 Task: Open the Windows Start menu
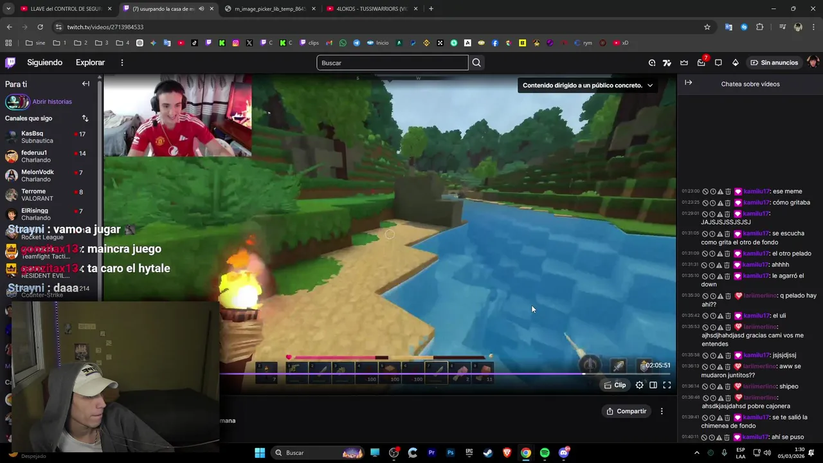tap(260, 453)
